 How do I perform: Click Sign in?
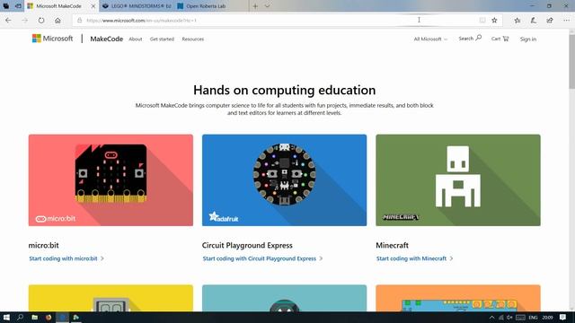pyautogui.click(x=528, y=39)
